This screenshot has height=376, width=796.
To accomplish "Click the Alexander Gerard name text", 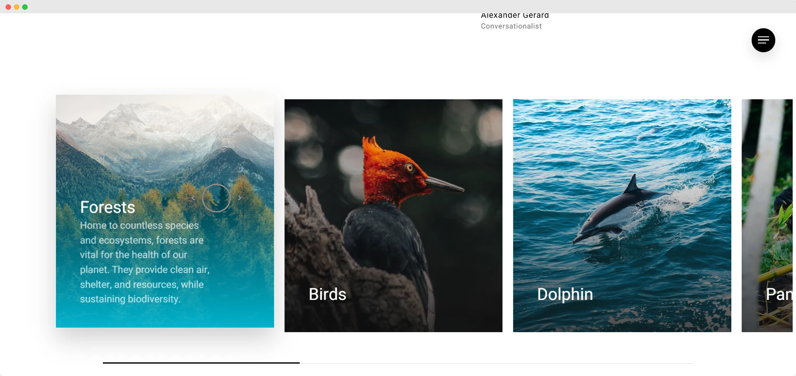I will pyautogui.click(x=515, y=16).
